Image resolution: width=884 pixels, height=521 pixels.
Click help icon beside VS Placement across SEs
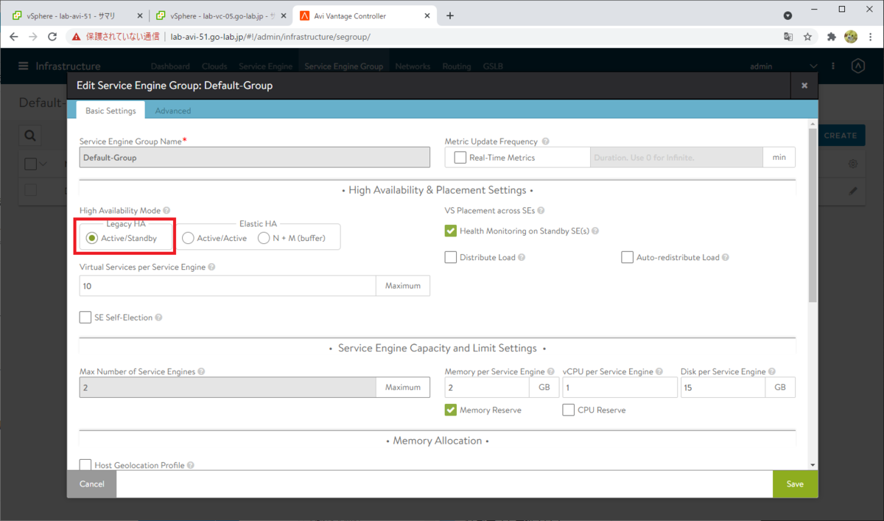[x=541, y=211]
